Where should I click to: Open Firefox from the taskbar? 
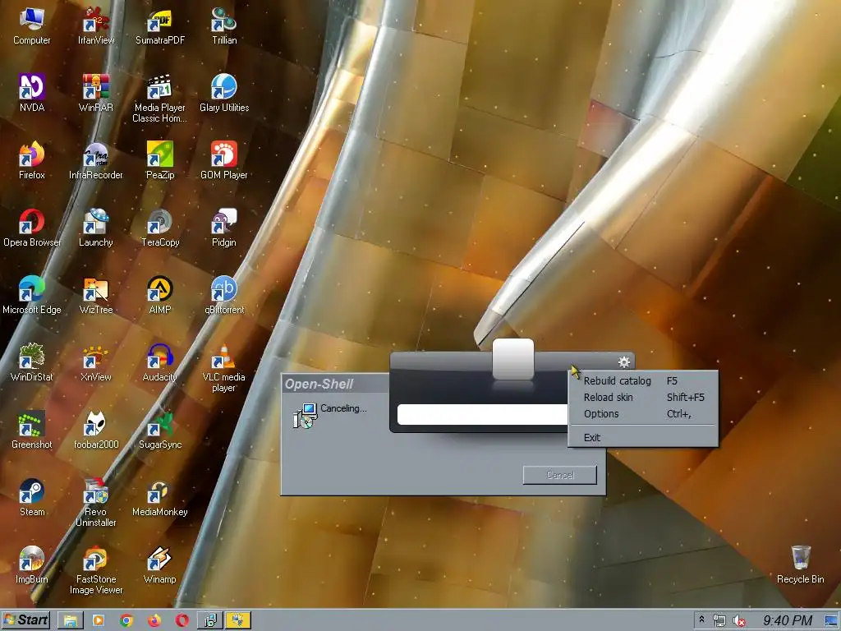click(154, 621)
